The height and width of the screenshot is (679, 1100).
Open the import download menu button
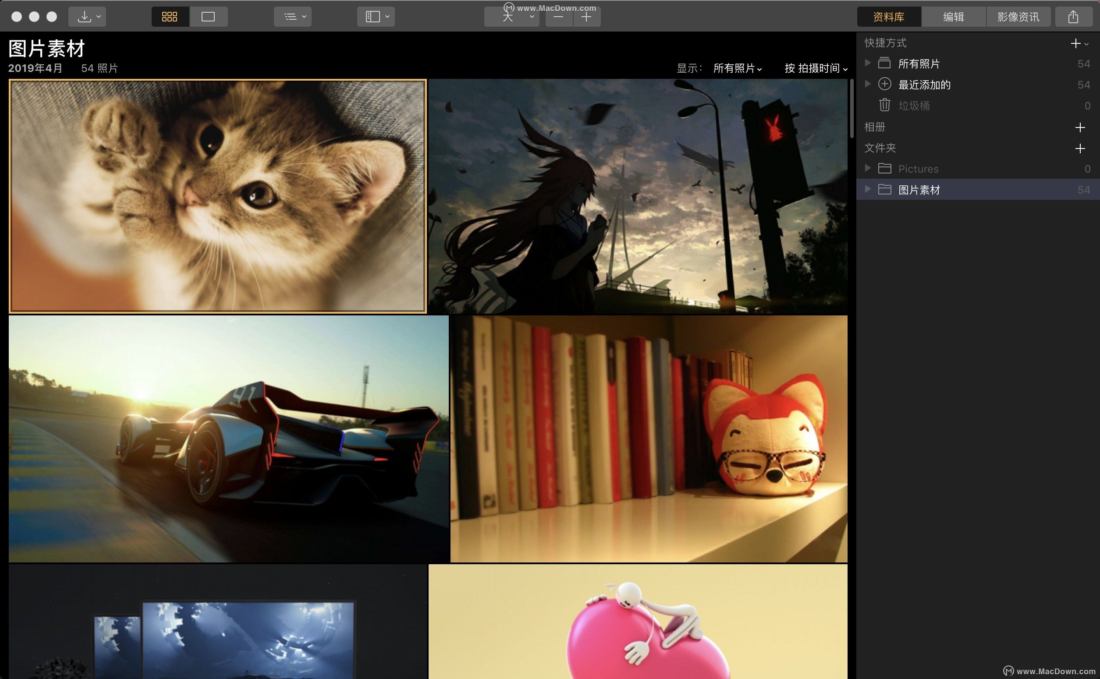coord(87,17)
